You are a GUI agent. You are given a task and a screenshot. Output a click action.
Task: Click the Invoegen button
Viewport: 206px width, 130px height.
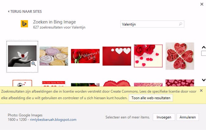click(x=164, y=117)
